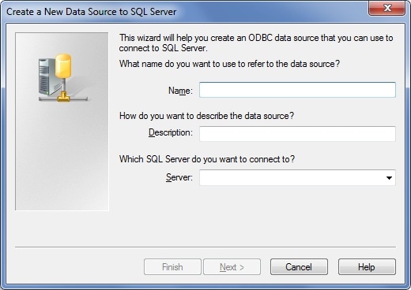This screenshot has width=411, height=290.
Task: Click the wizard introduction paragraph
Action: tap(256, 43)
